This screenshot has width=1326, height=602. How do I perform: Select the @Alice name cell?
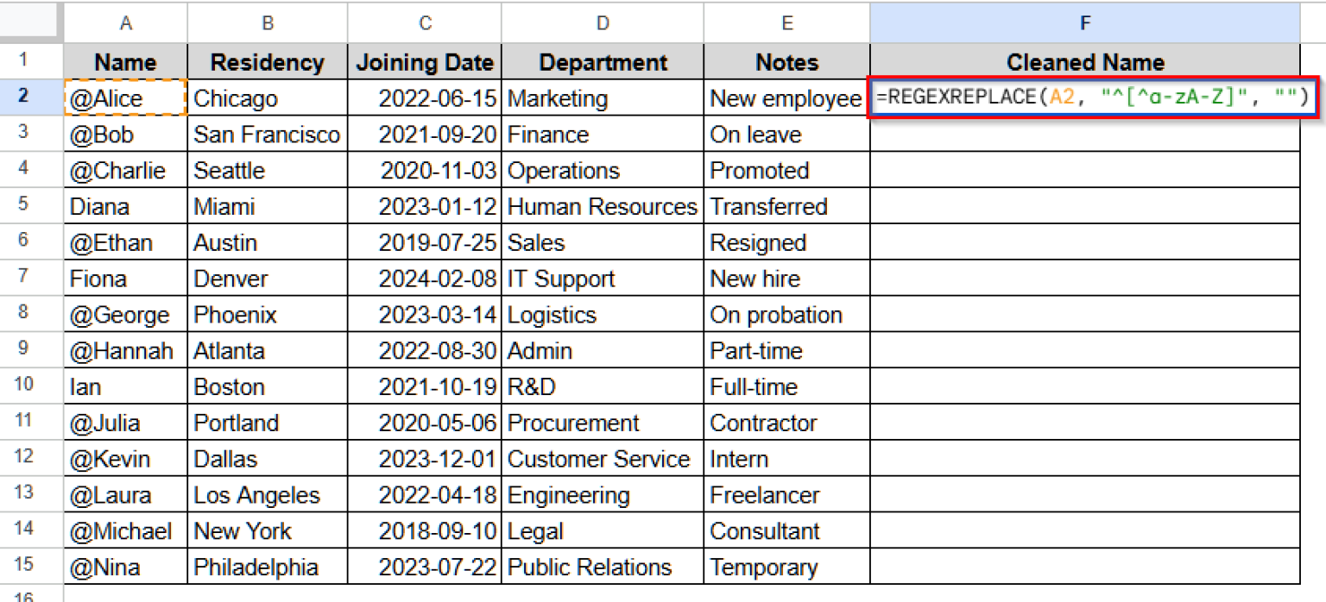(125, 98)
